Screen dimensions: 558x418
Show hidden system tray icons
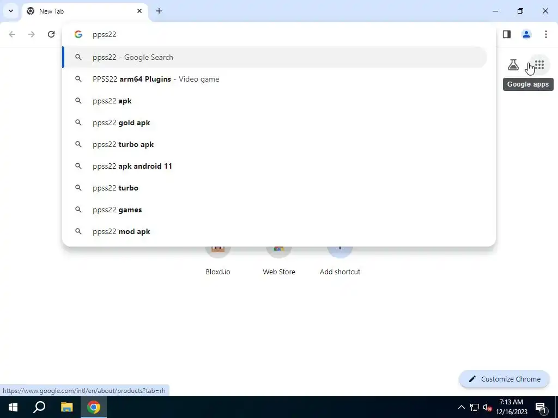[x=461, y=407]
